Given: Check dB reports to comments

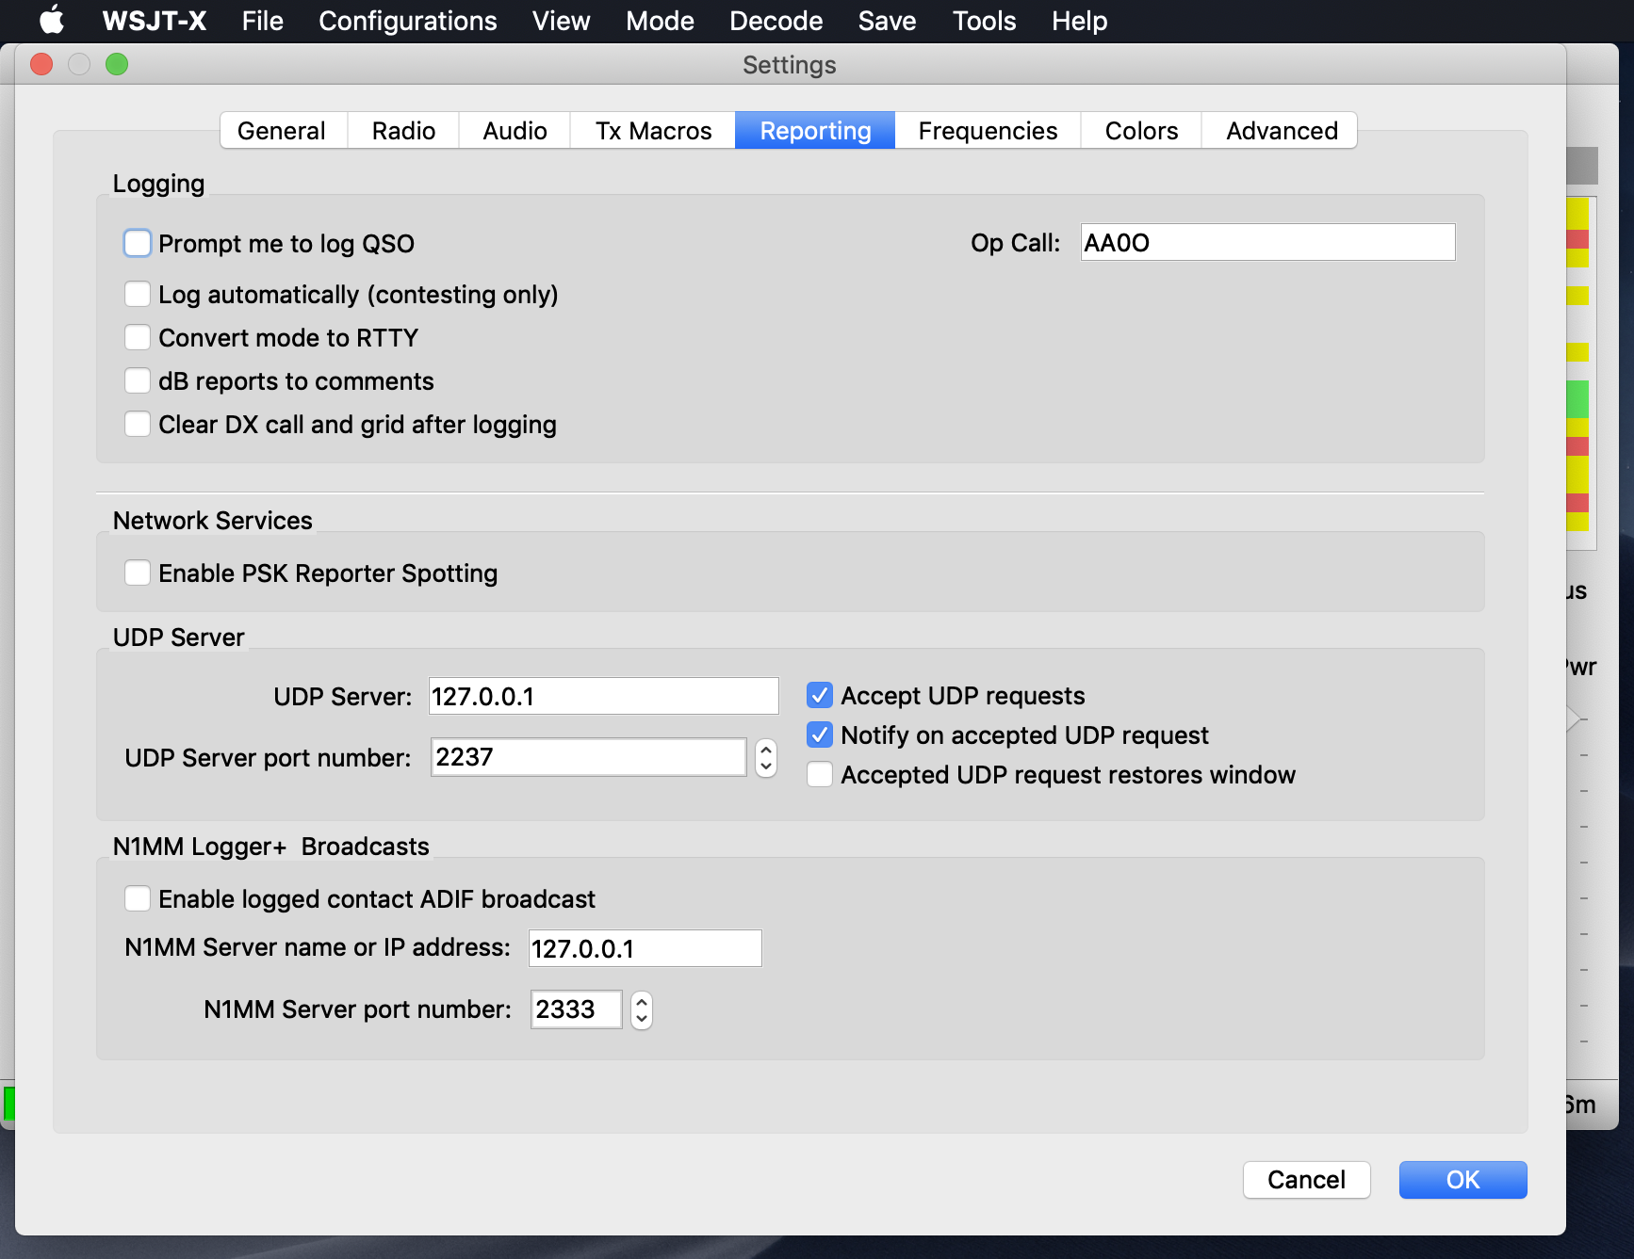Looking at the screenshot, I should [x=138, y=381].
